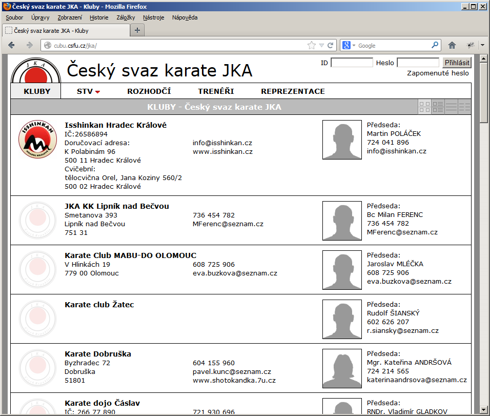Click katerinaandrsova@seznam.cz email
Screen dimensions: 490x416
[x=417, y=380]
